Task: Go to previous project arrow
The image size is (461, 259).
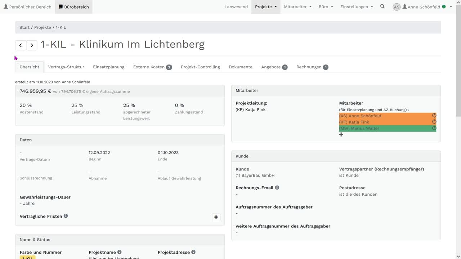Action: coord(21,45)
